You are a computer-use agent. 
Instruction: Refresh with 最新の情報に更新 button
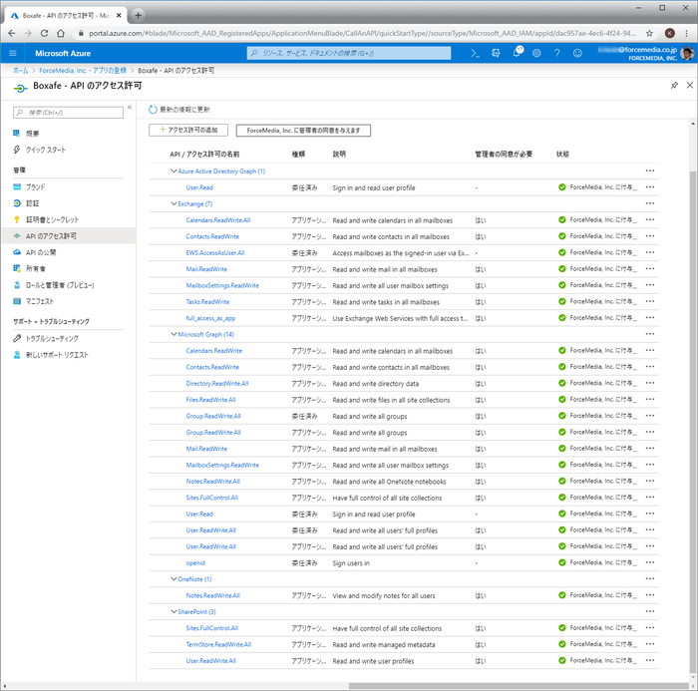[x=179, y=109]
